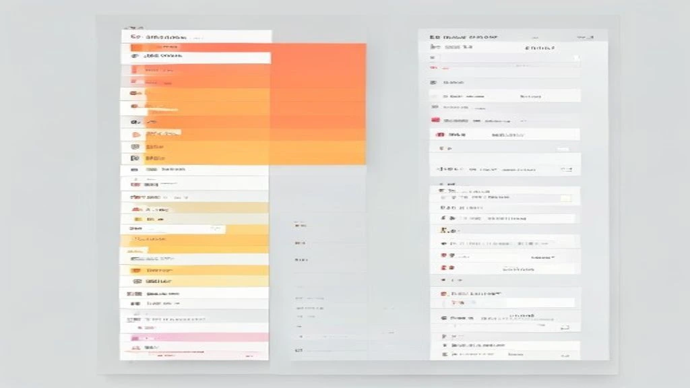Image resolution: width=690 pixels, height=388 pixels.
Task: Select the red icon in right panel row
Action: (435, 120)
